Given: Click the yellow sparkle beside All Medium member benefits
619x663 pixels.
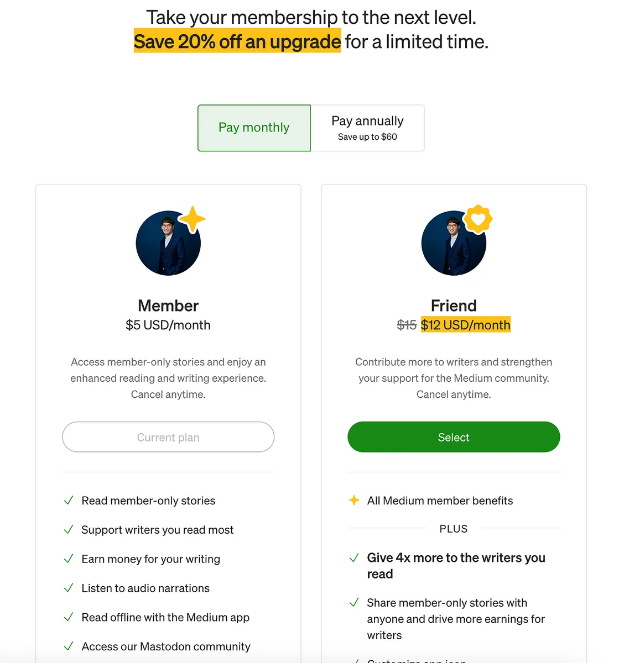Looking at the screenshot, I should coord(354,501).
